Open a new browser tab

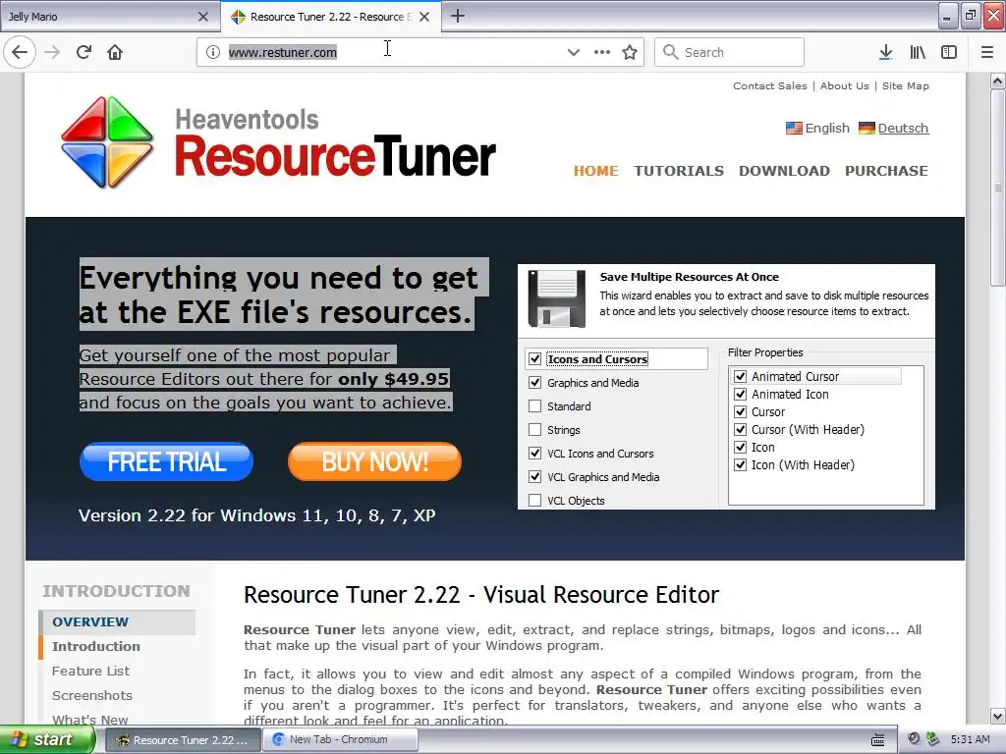(x=458, y=16)
